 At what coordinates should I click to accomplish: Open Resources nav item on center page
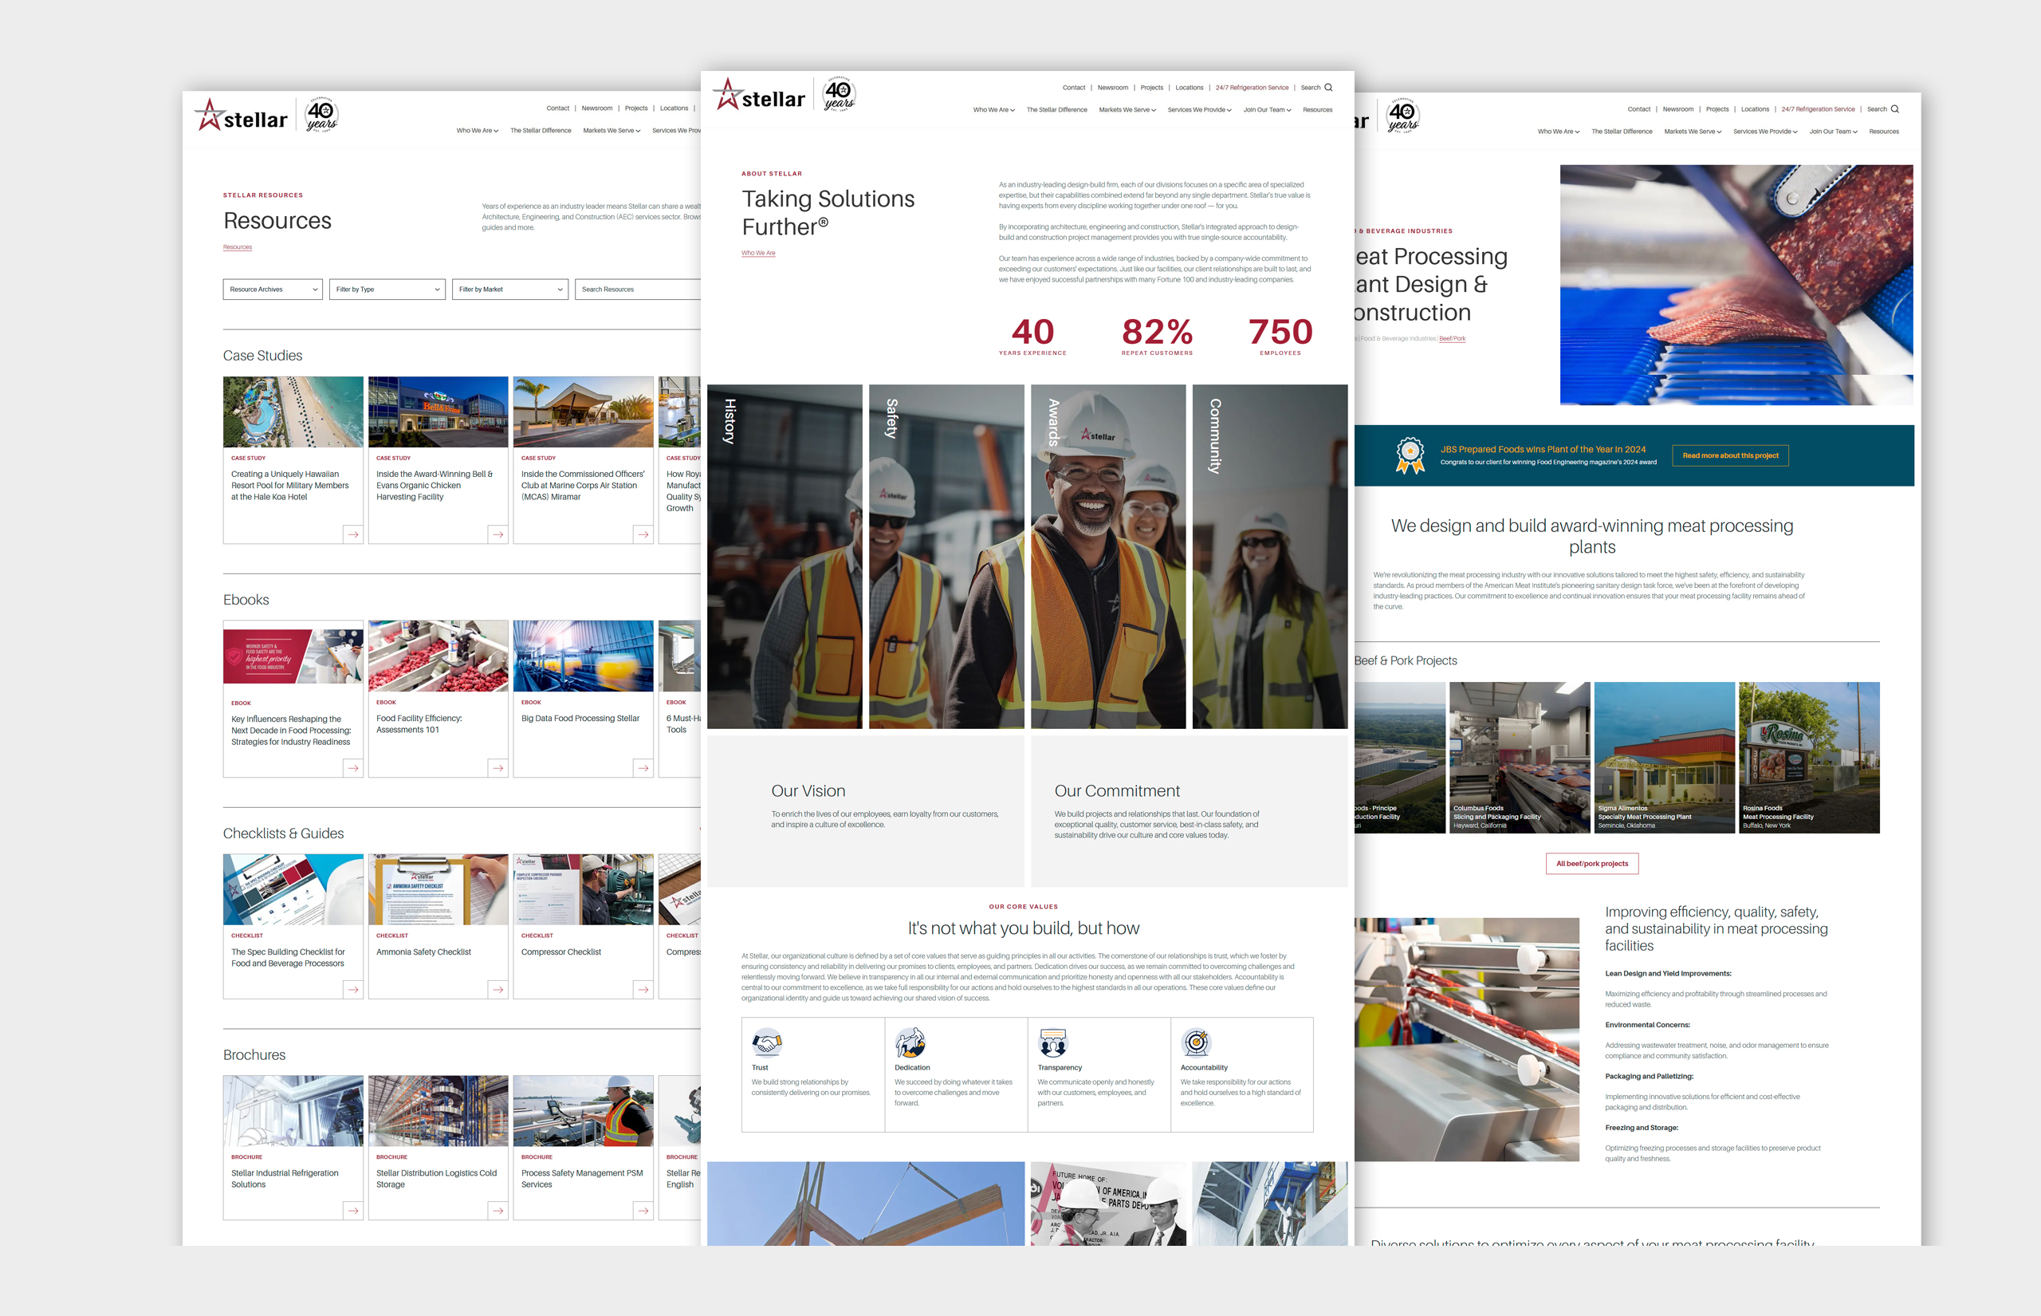(1317, 109)
